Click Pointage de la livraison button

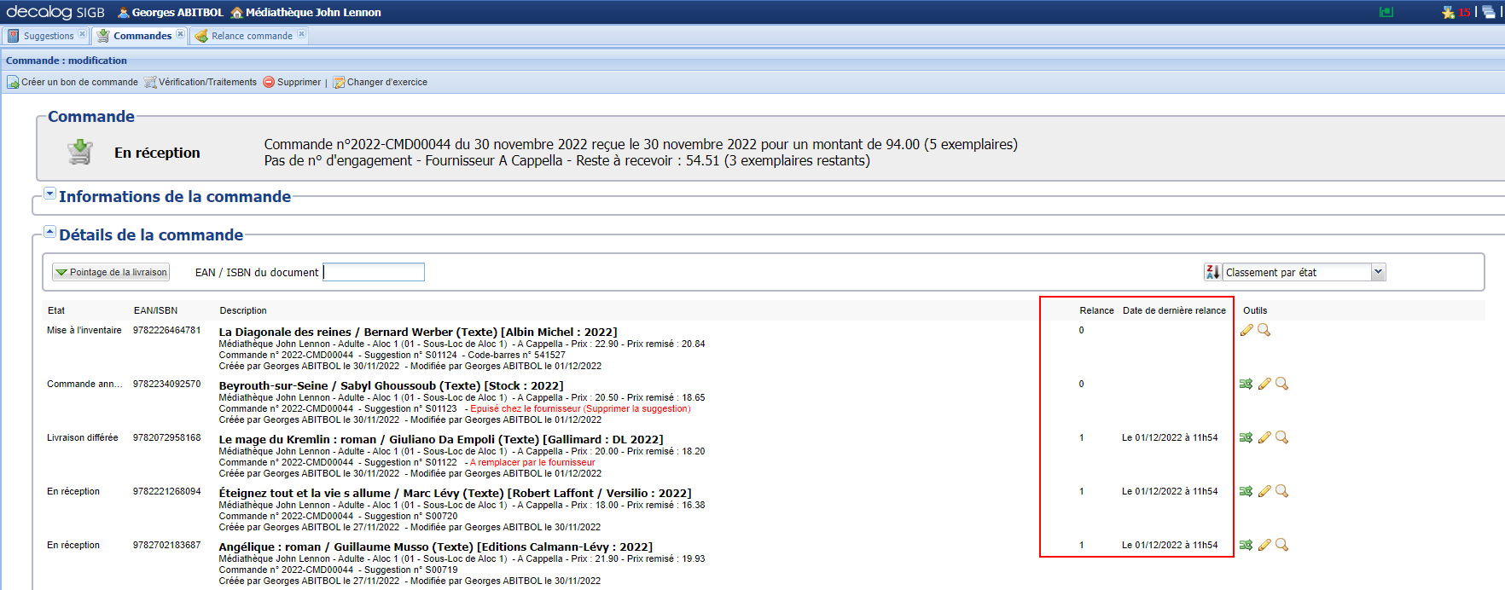111,272
